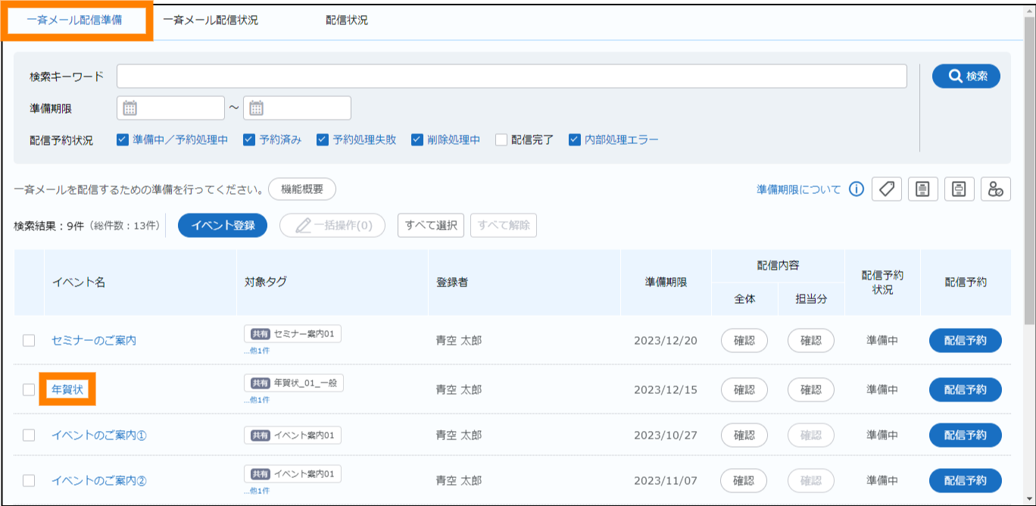Click the イベント登録 button

222,225
